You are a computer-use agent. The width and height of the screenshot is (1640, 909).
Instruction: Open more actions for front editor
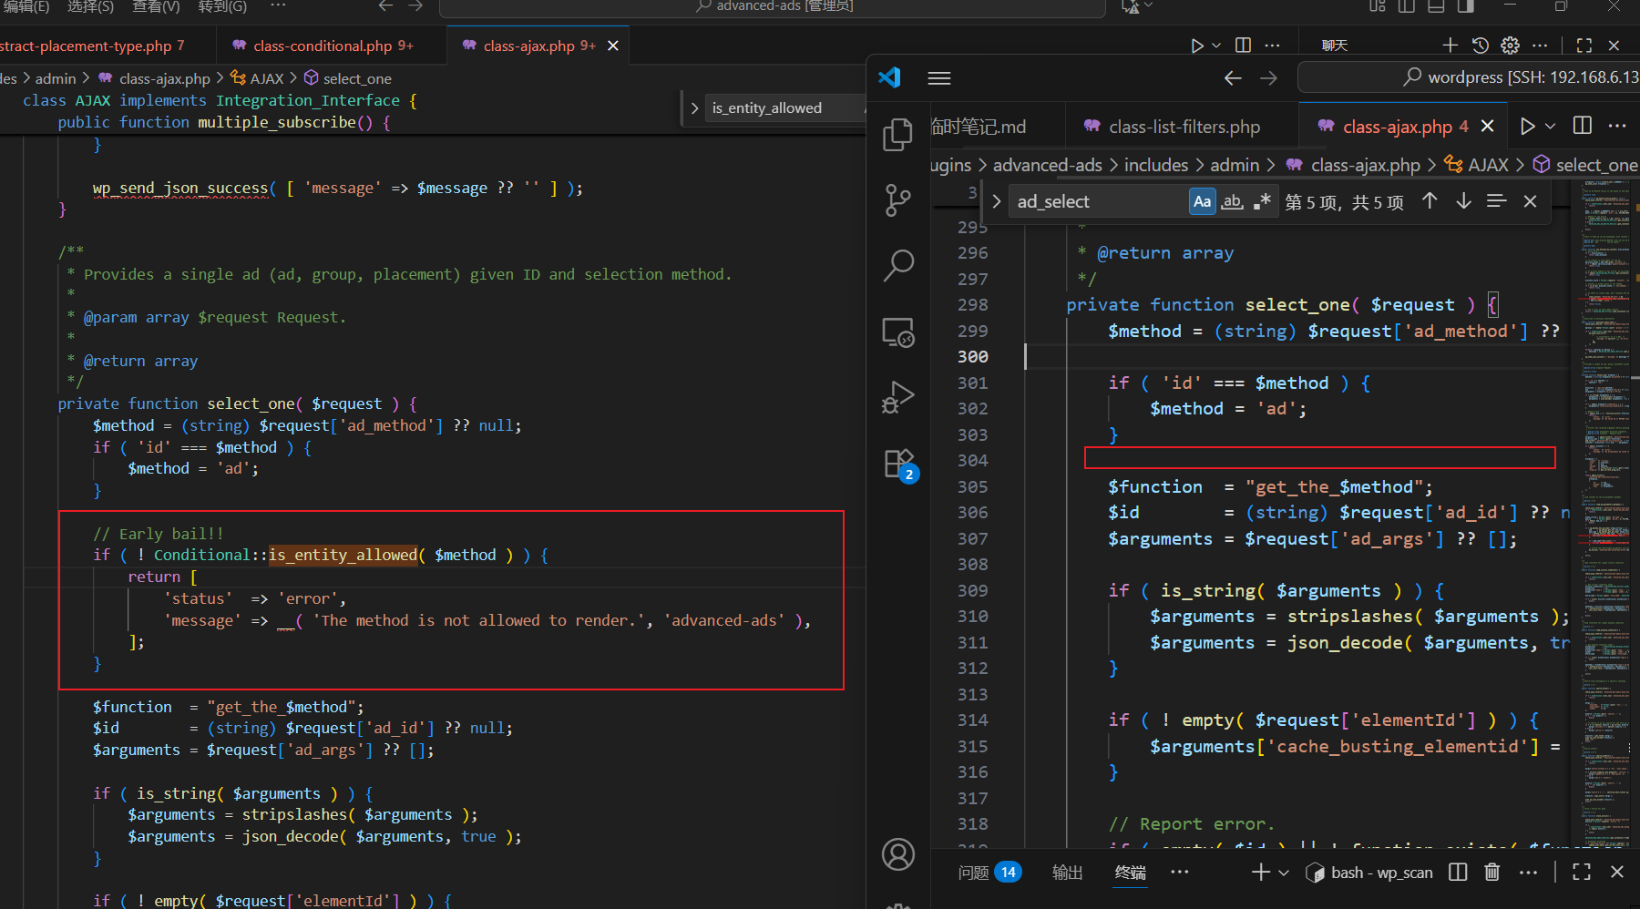click(1617, 126)
